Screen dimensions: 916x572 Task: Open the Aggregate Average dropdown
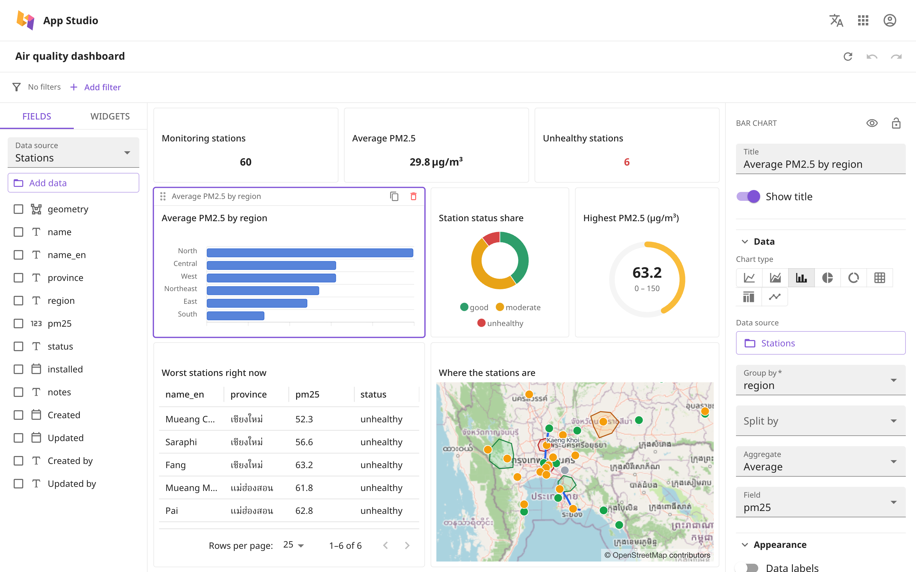pos(821,461)
